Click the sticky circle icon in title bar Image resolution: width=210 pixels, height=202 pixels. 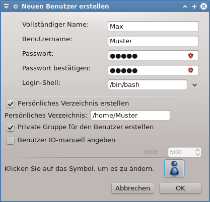16,7
